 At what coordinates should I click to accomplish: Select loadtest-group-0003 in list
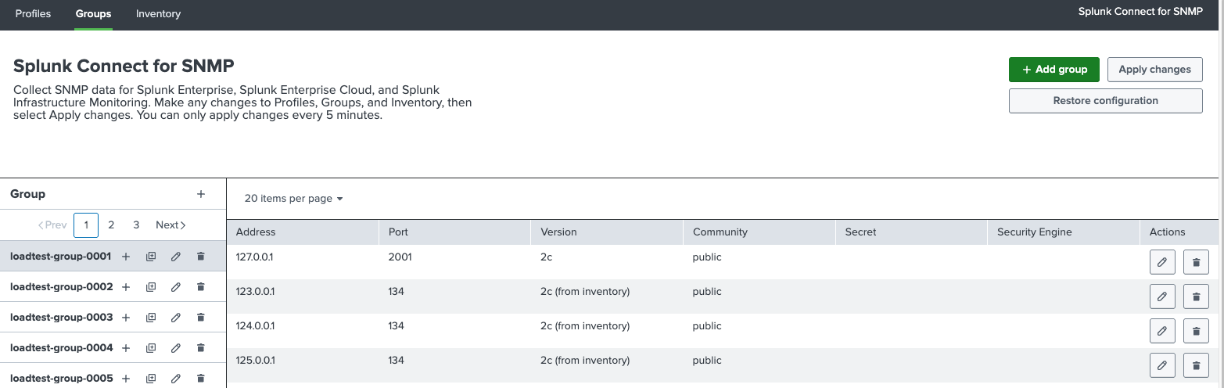(x=62, y=318)
